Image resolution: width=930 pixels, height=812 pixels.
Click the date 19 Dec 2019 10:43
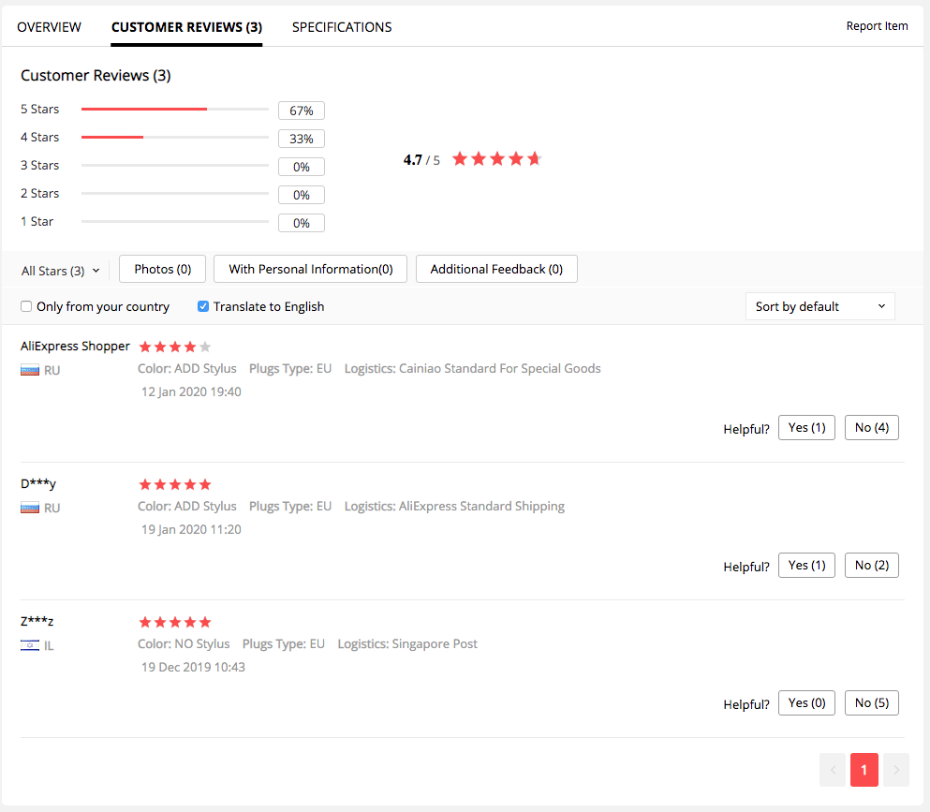[x=193, y=667]
